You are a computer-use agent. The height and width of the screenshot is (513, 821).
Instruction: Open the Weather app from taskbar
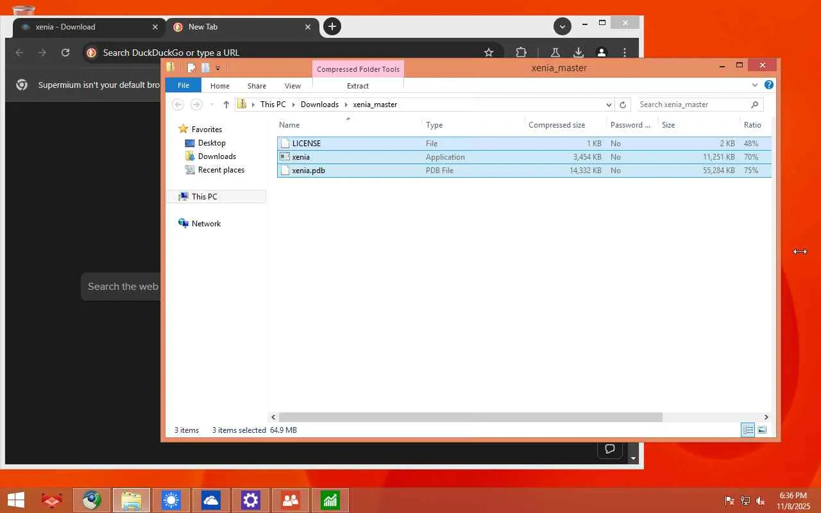pos(171,500)
